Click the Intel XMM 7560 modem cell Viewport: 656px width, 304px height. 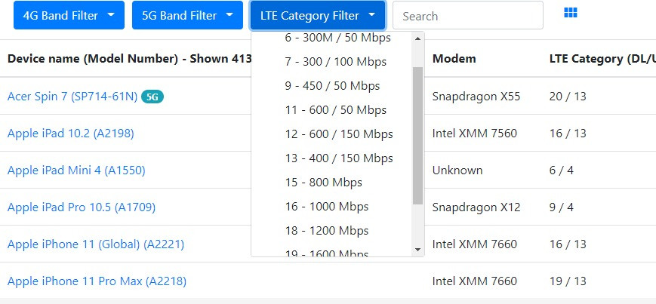point(474,134)
